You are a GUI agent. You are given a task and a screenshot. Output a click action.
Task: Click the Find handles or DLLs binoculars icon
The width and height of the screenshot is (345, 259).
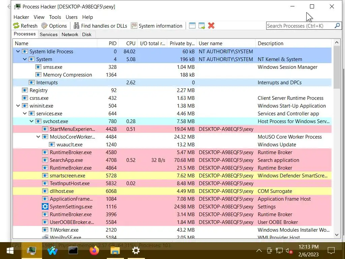(76, 26)
